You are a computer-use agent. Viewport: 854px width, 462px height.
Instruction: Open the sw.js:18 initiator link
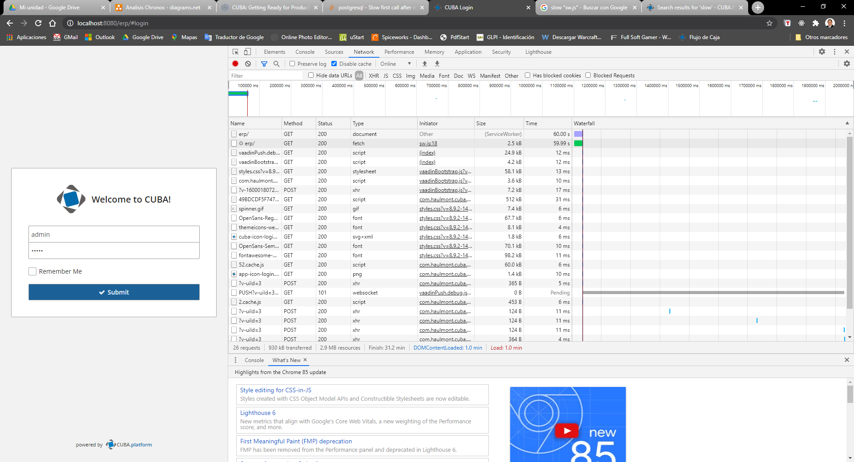[x=428, y=143]
